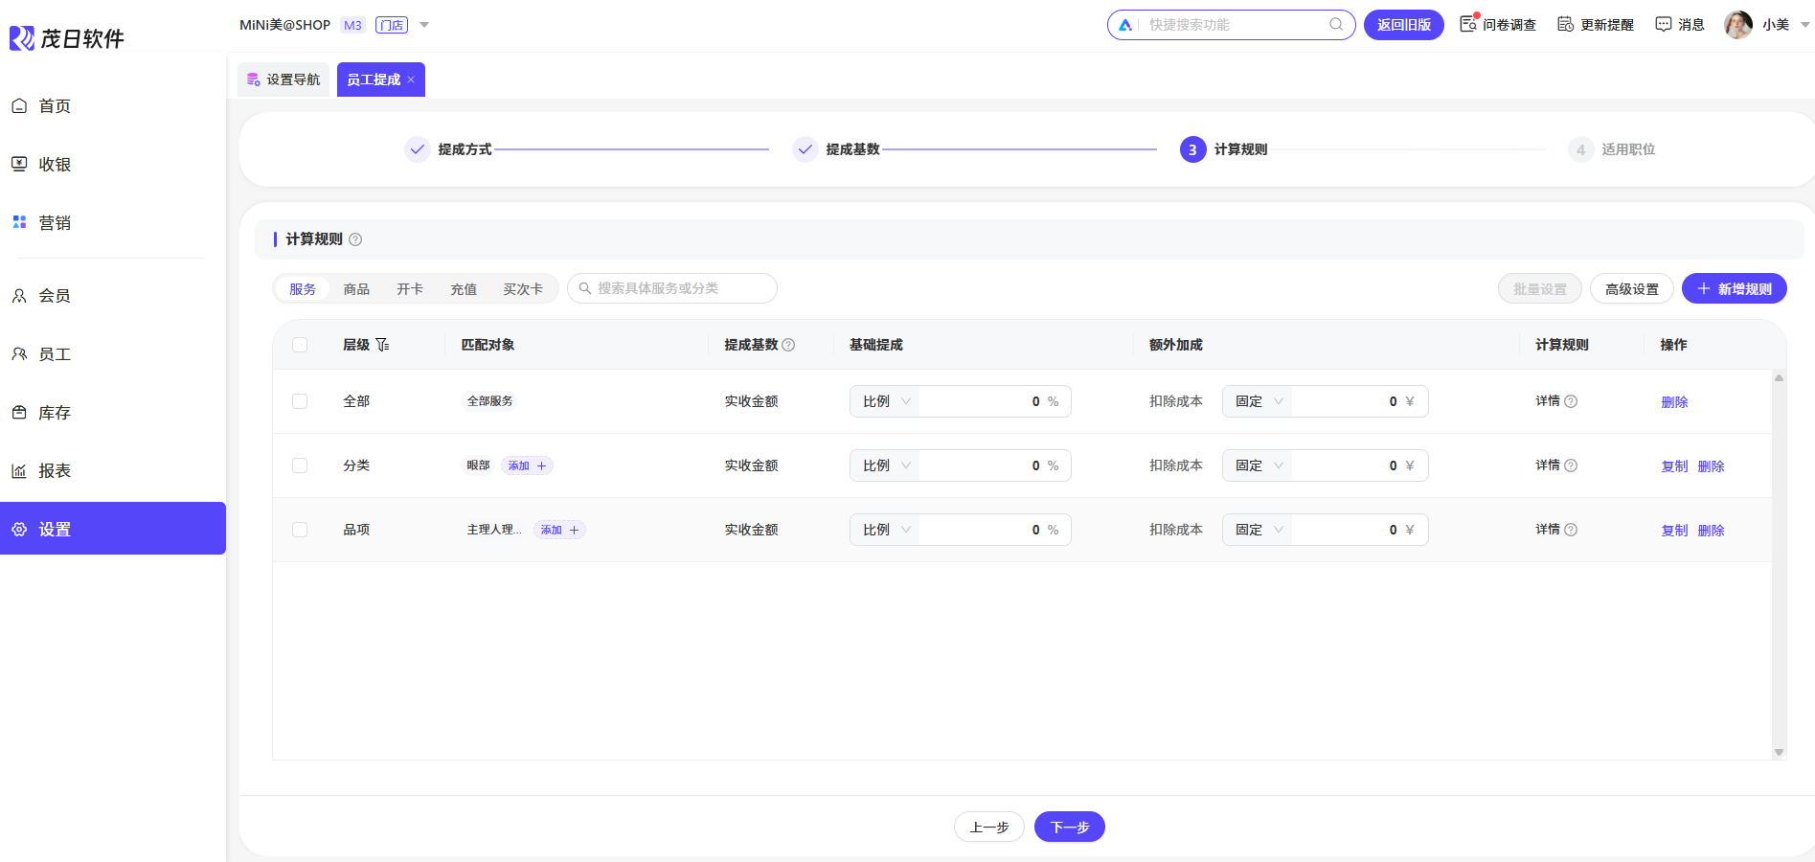
Task: Open the 会员 member sidebar item
Action: point(113,296)
